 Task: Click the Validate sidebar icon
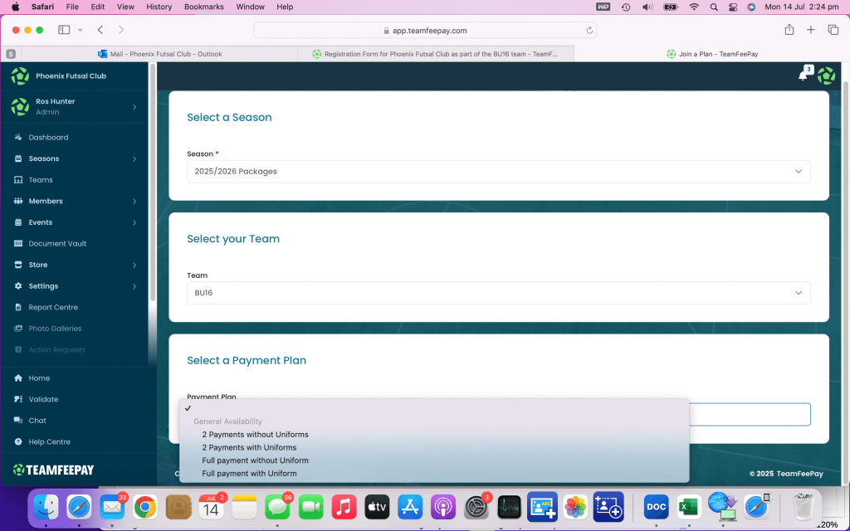click(x=19, y=399)
